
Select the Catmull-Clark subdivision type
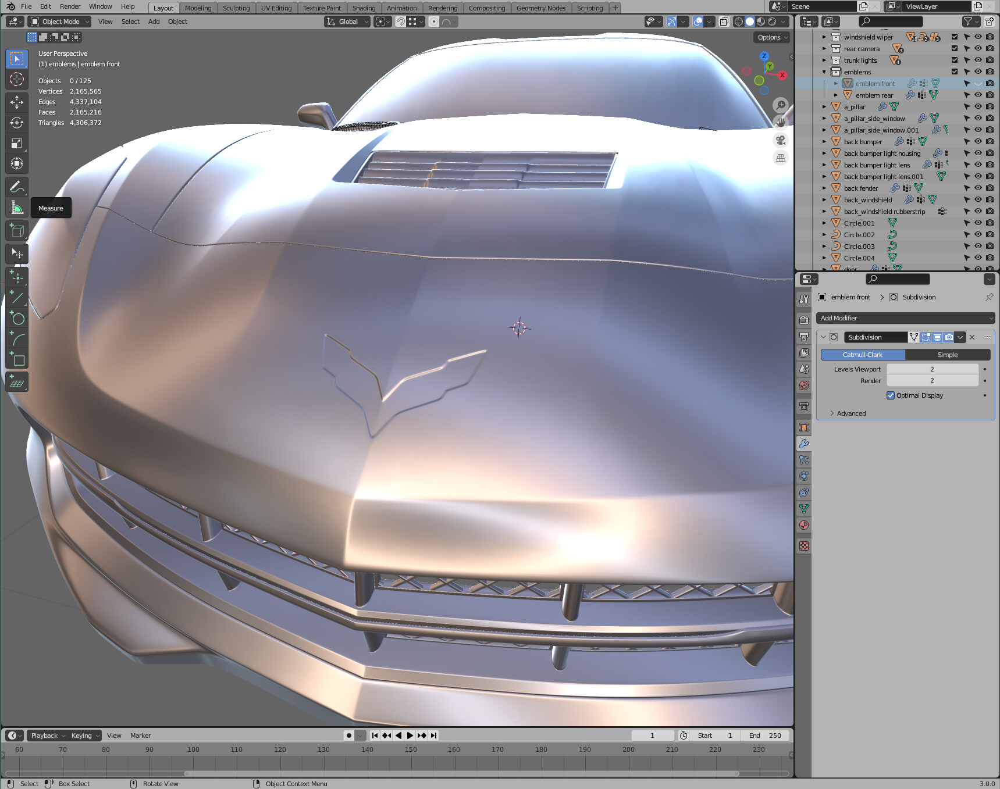(x=863, y=355)
